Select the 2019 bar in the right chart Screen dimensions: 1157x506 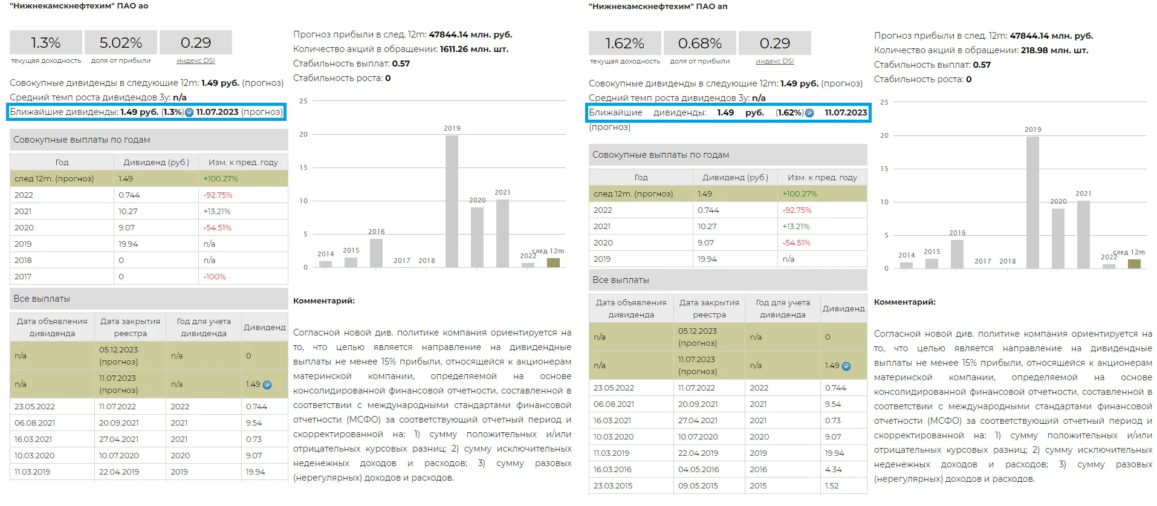[1032, 202]
